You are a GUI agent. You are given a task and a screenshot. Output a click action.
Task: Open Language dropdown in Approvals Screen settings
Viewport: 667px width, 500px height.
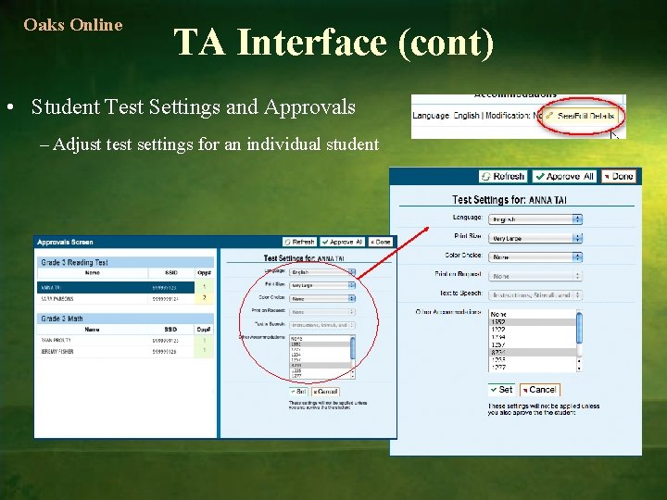tap(322, 272)
